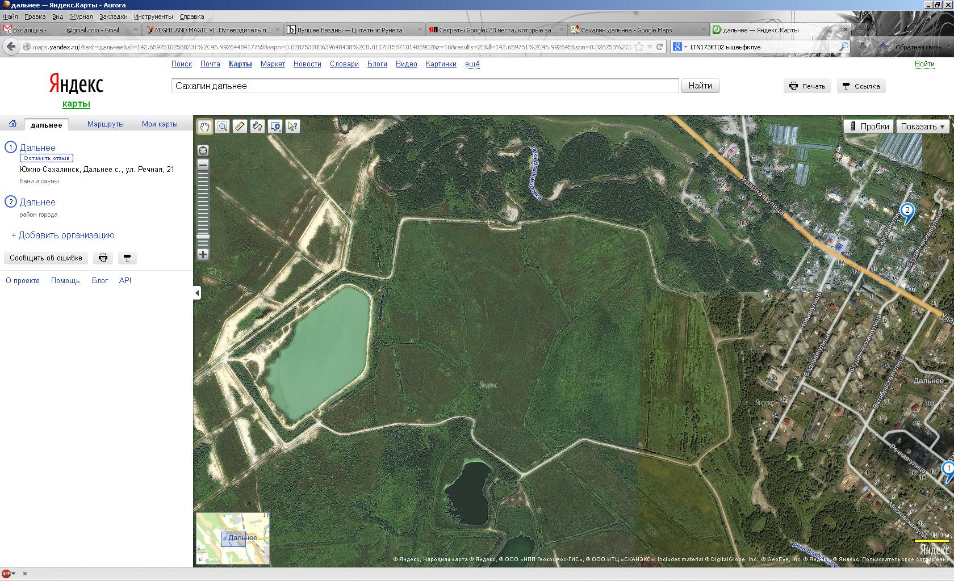Click the printer icon below results
Viewport: 954px width, 581px height.
[x=103, y=258]
